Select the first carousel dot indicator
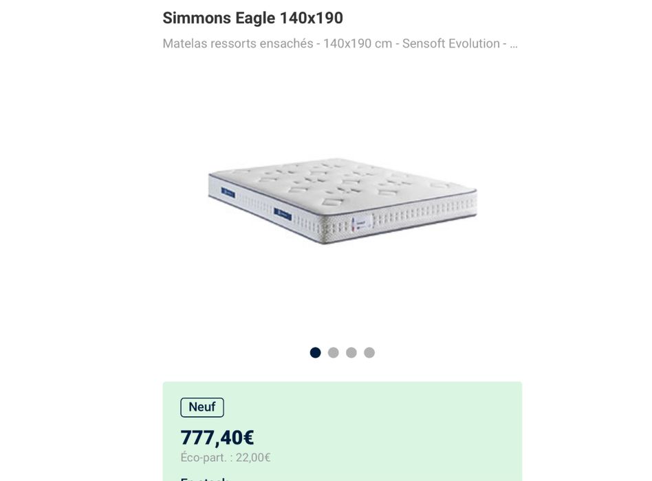Image resolution: width=652 pixels, height=481 pixels. (x=315, y=352)
